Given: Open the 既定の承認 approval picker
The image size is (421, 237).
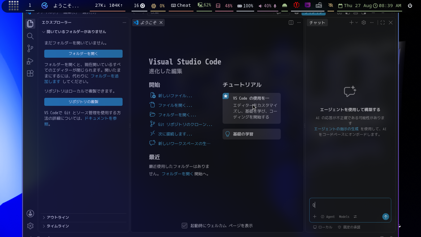Looking at the screenshot, I should point(349,227).
